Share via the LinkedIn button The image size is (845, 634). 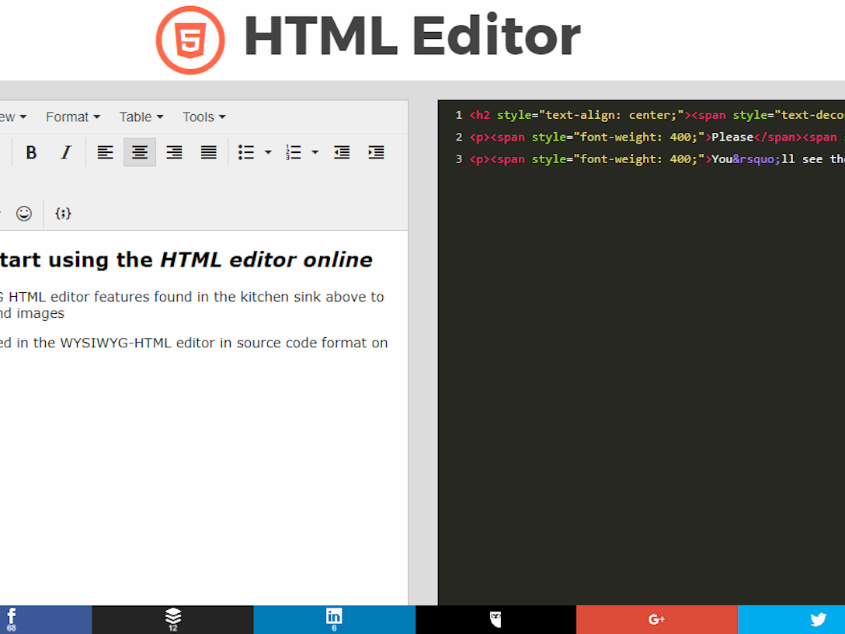[334, 619]
